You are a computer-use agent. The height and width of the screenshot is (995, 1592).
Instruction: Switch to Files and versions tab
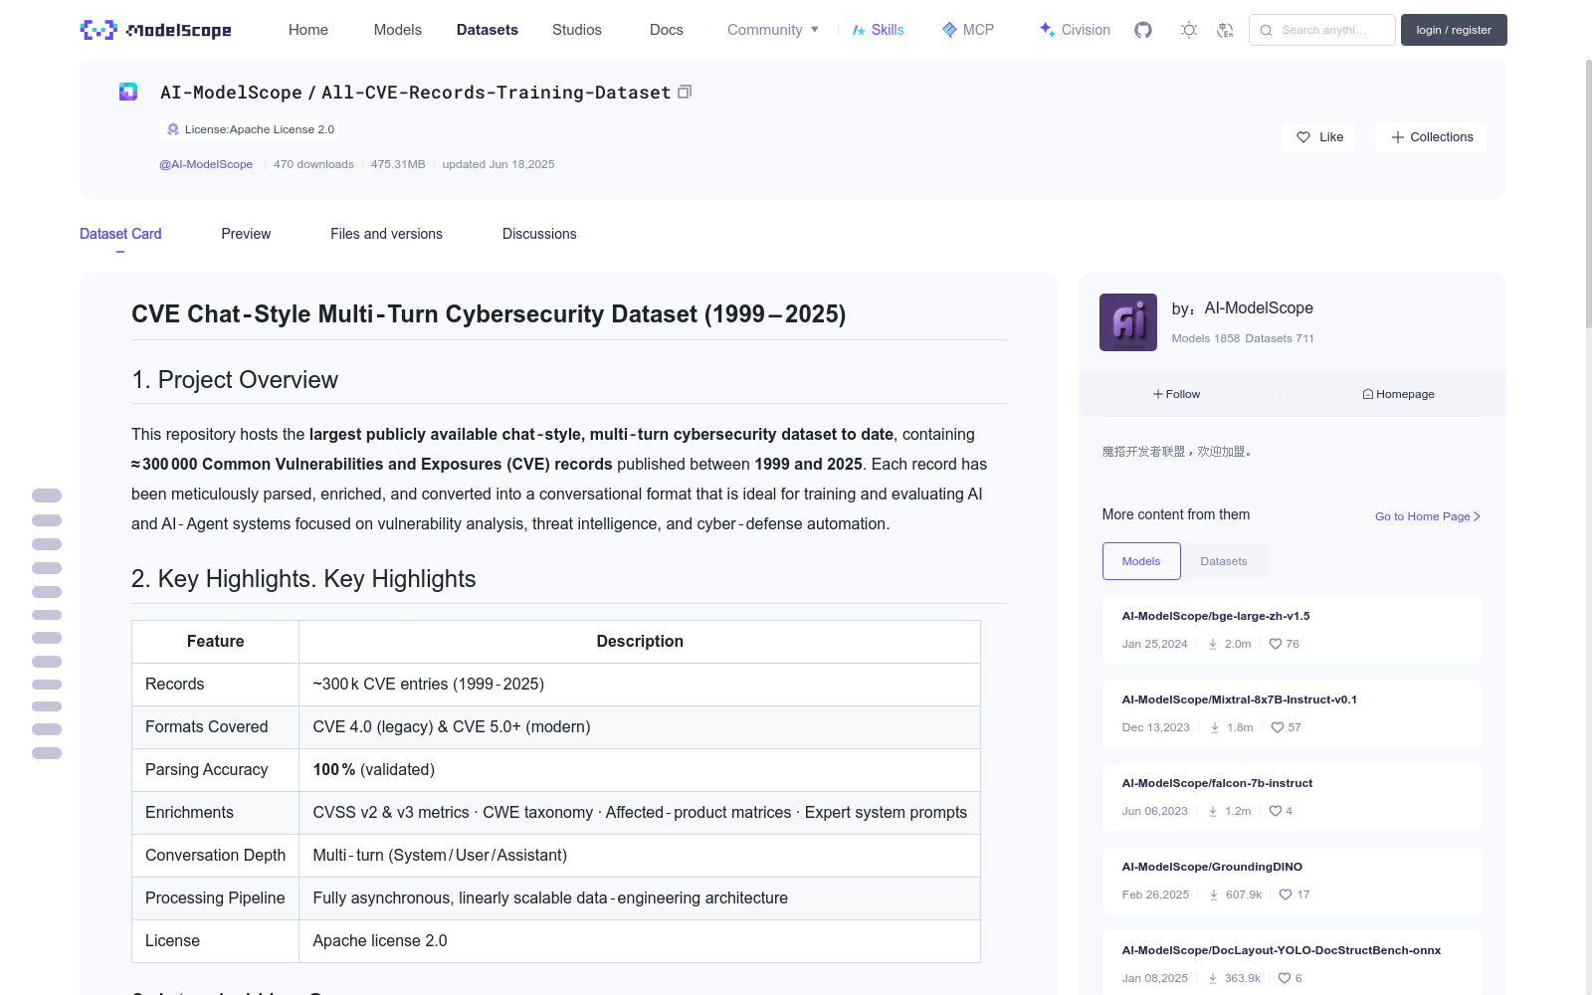(x=386, y=234)
